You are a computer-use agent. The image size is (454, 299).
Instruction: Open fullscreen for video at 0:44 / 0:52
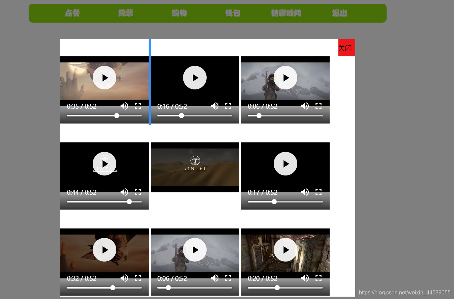pyautogui.click(x=138, y=192)
